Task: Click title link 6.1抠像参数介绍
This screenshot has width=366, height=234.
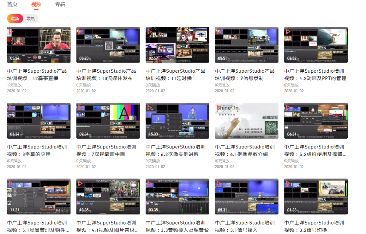Action: click(249, 154)
